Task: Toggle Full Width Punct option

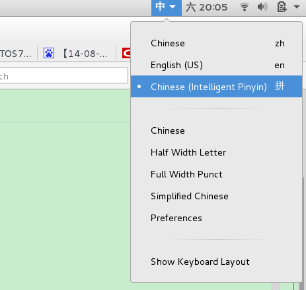Action: (216, 174)
